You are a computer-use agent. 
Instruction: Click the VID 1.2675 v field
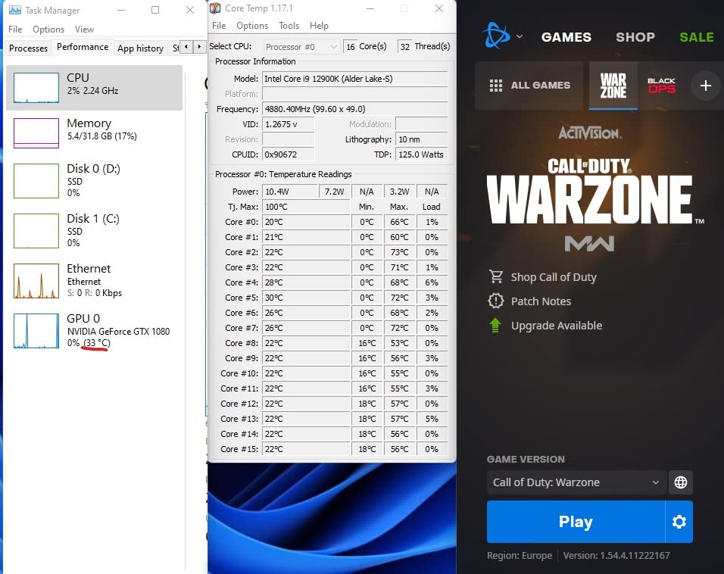[x=288, y=124]
